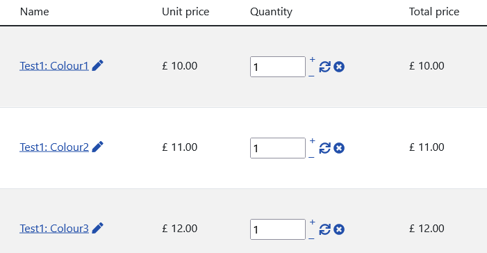This screenshot has width=487, height=253.
Task: Decrease quantity of Test1: Colour2 with minus
Action: (x=311, y=158)
